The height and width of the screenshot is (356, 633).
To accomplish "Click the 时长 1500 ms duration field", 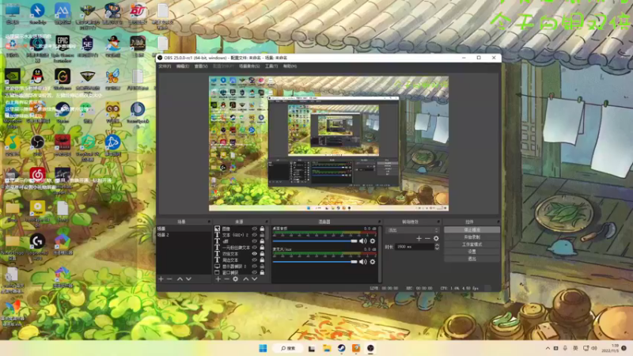I will coord(414,247).
